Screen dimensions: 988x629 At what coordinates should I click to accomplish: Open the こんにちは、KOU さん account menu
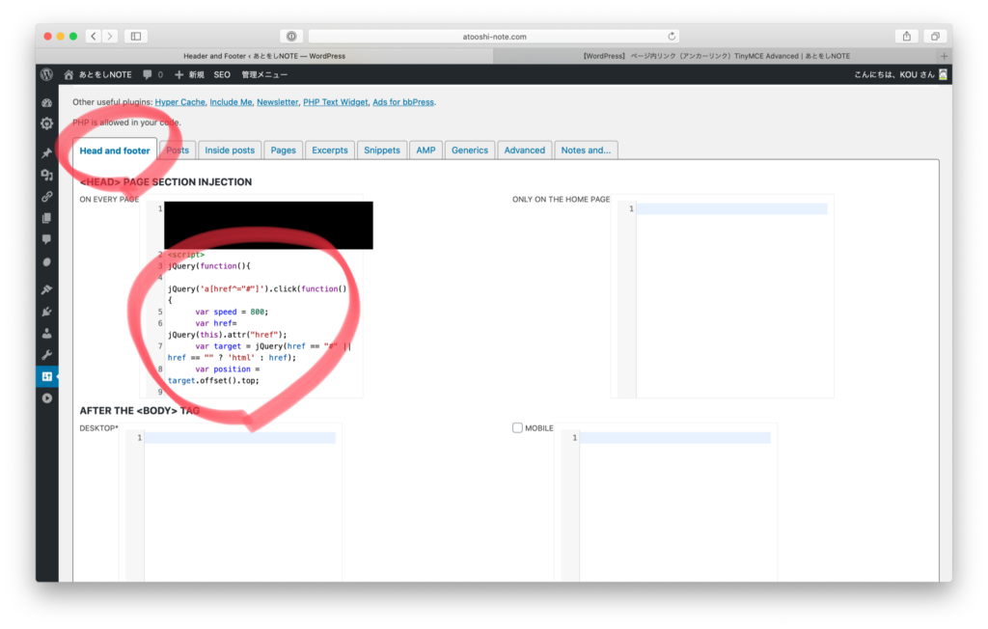894,74
